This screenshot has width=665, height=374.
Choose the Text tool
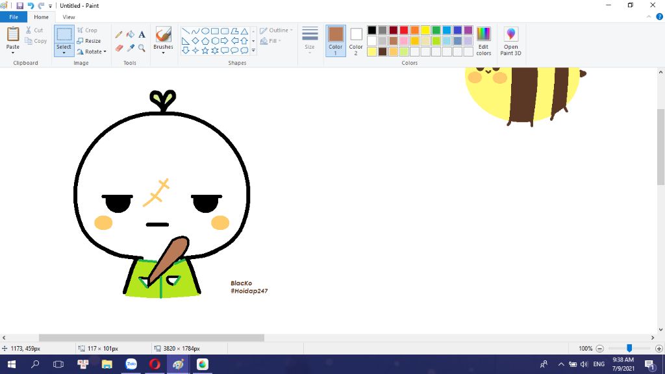(x=142, y=34)
